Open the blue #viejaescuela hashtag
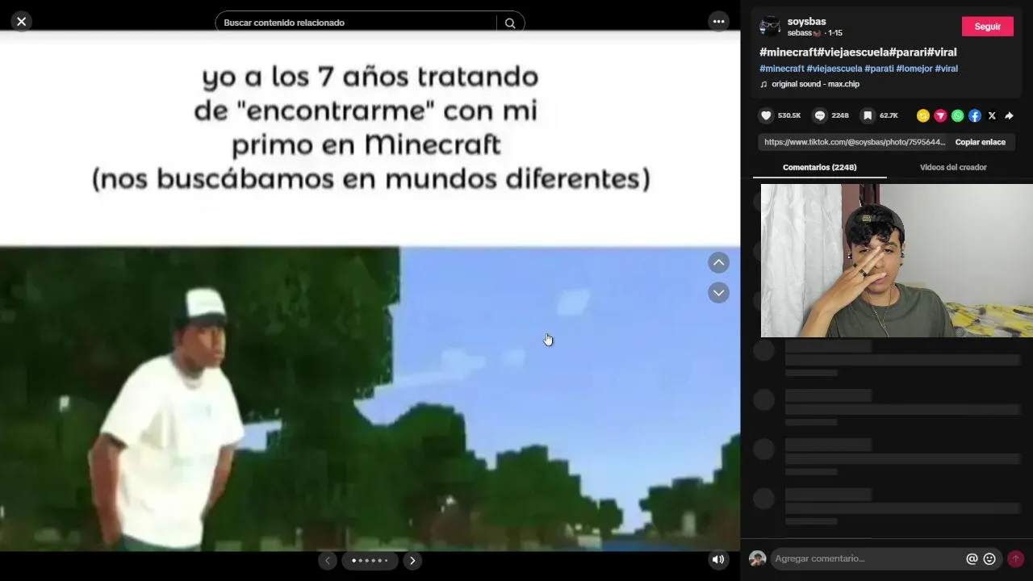The height and width of the screenshot is (581, 1033). tap(834, 69)
